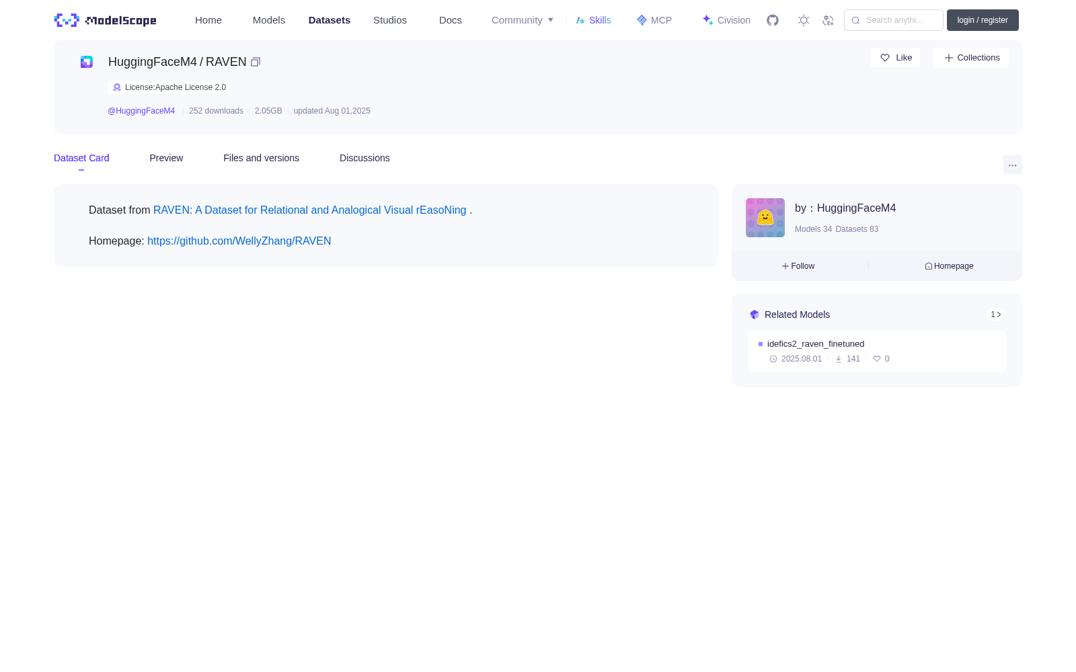This screenshot has height=672, width=1076.
Task: Expand the Community dropdown menu
Action: 523,20
